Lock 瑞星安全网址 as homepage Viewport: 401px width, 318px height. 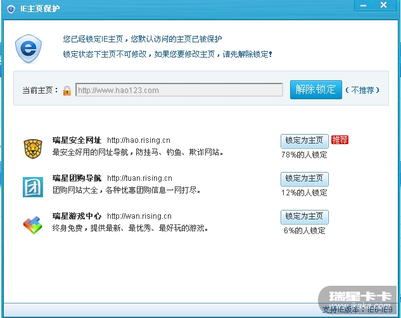click(x=304, y=141)
